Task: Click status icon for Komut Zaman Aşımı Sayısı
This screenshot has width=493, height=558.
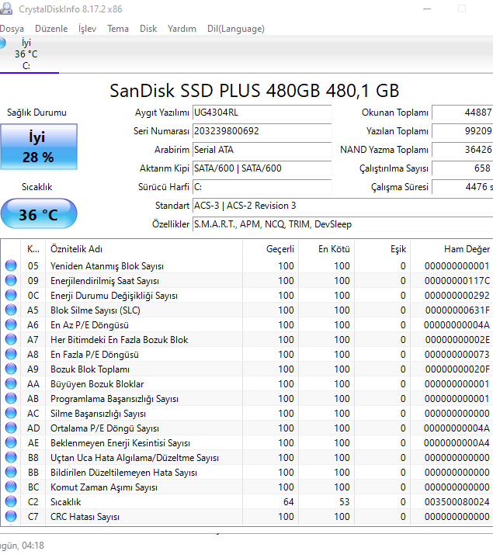Action: (11, 487)
